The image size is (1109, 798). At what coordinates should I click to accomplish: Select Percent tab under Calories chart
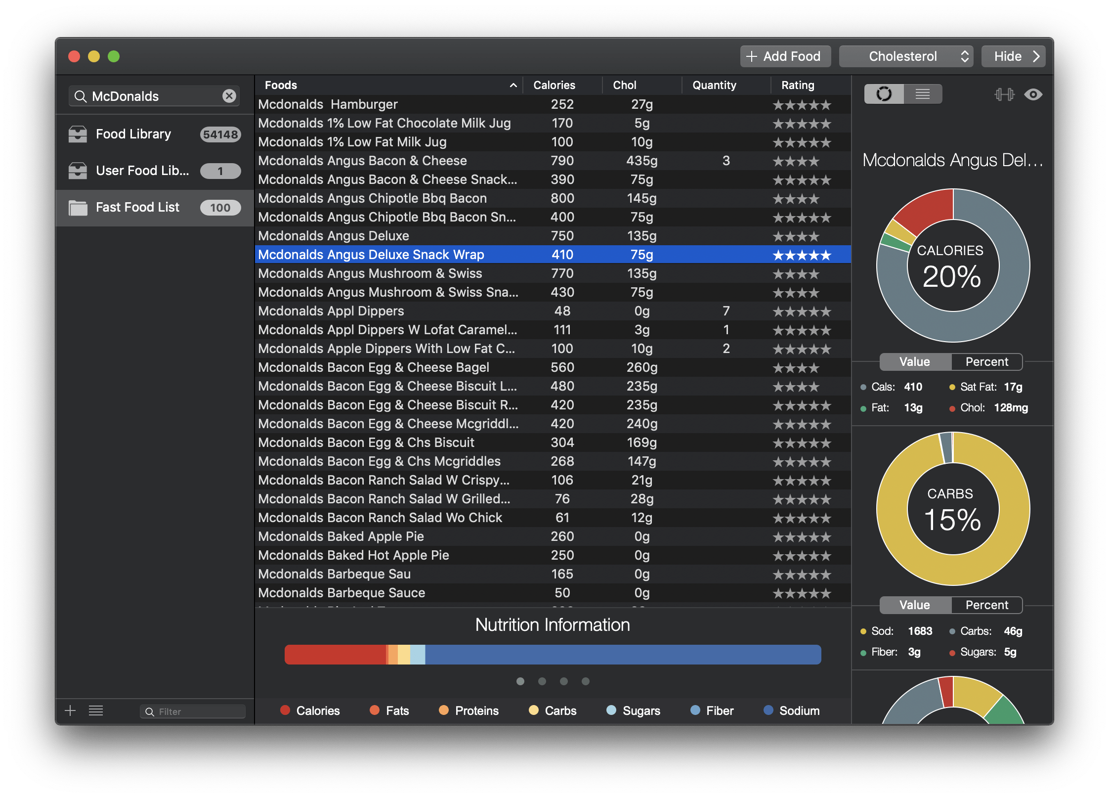coord(987,362)
